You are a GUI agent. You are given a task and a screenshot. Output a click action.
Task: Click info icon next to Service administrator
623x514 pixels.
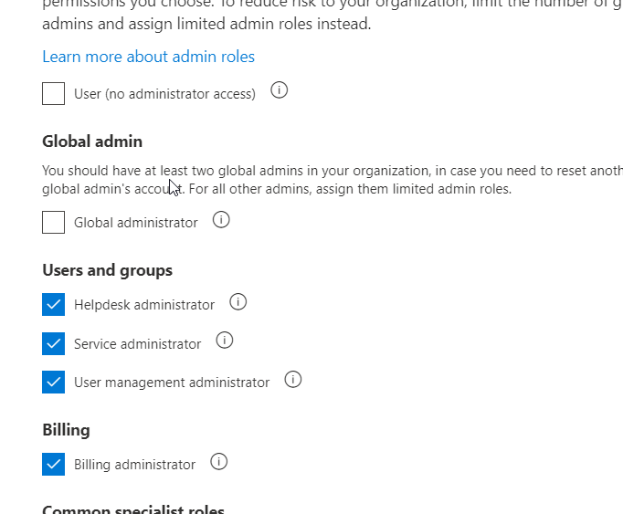point(225,341)
